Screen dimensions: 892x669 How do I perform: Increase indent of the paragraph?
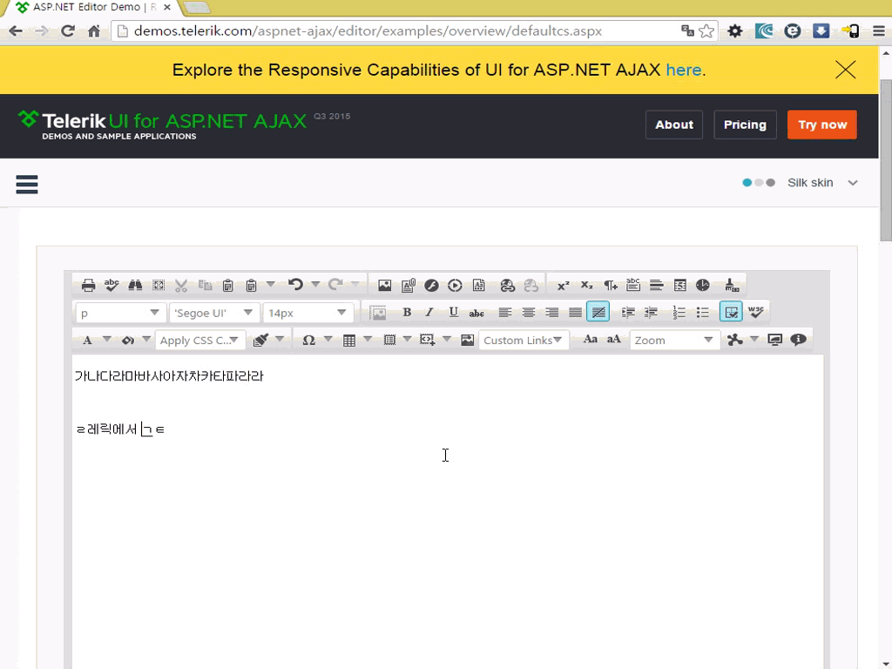pos(628,312)
